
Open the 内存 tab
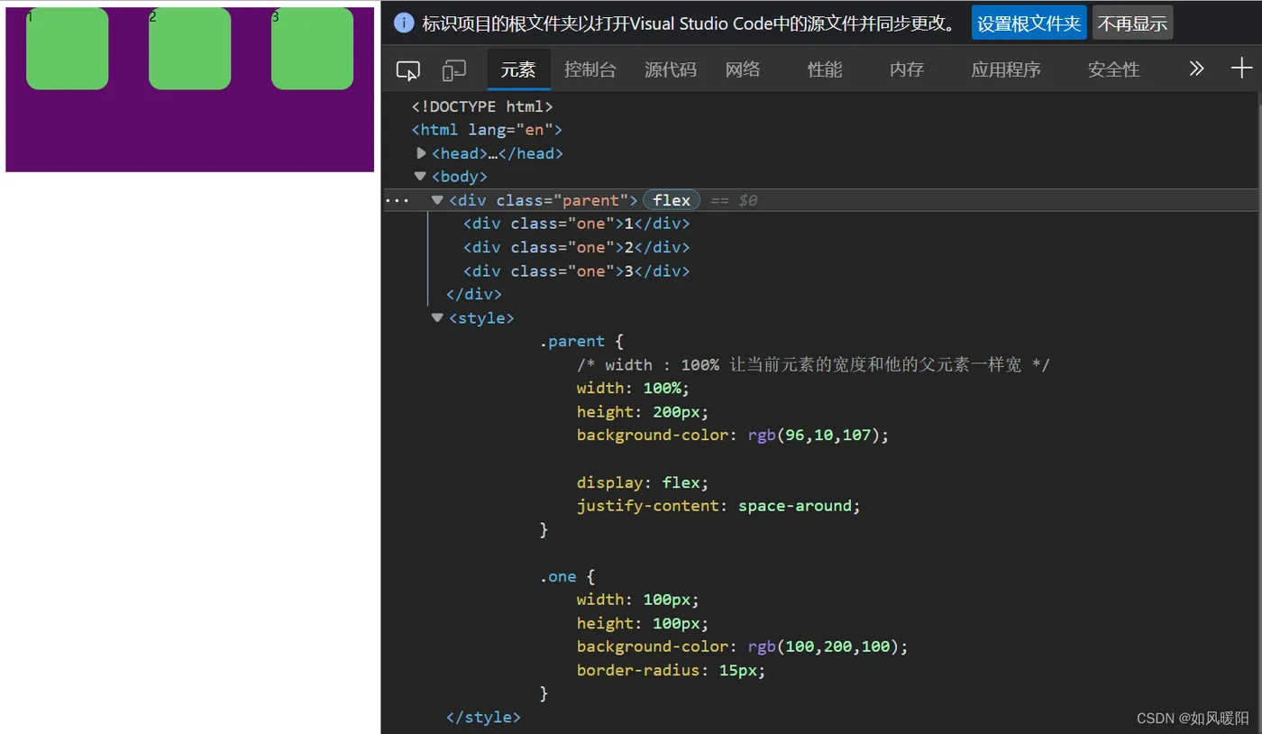tap(907, 69)
